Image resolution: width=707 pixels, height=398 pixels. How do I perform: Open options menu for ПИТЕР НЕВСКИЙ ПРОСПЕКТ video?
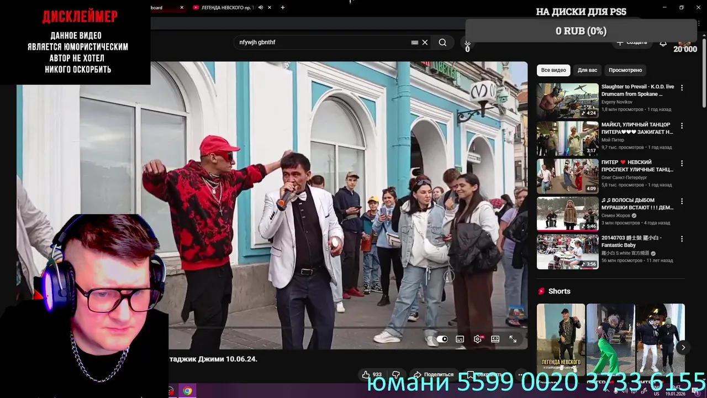coord(682,164)
